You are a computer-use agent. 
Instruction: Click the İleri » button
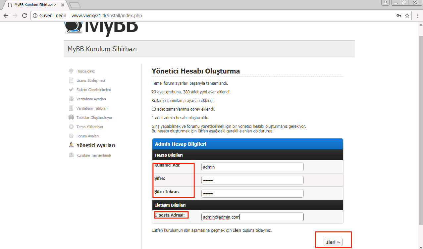[x=333, y=242]
